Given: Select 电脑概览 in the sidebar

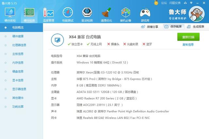Looking at the screenshot, I should tap(22, 28).
